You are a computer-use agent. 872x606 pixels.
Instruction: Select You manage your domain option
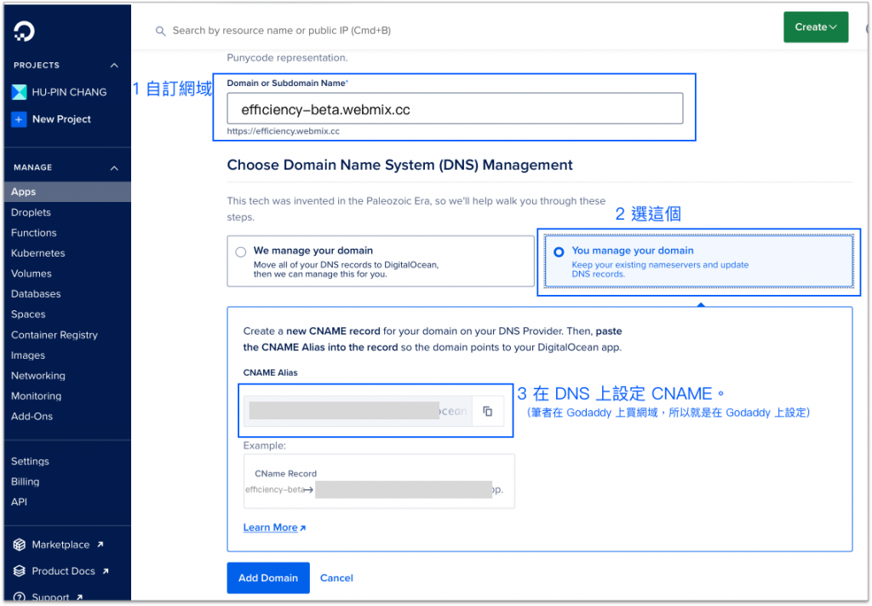coord(698,261)
